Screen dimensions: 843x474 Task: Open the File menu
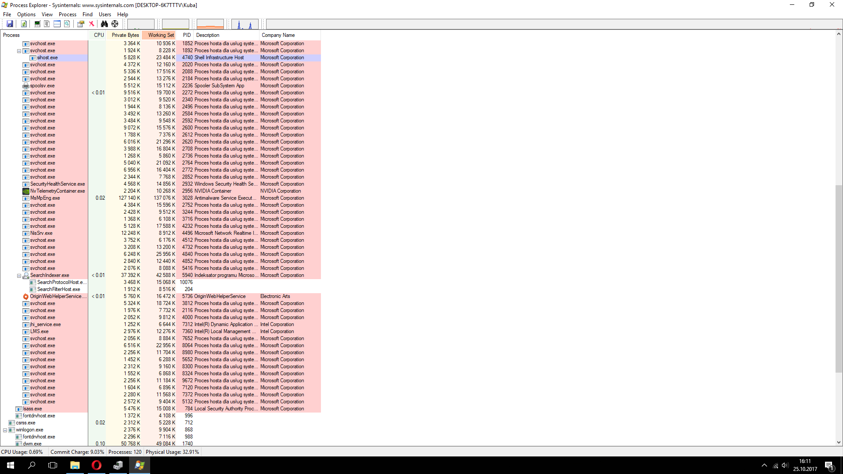(x=7, y=14)
